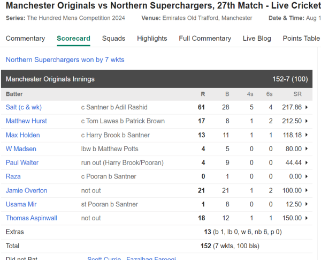Click the SR column header

tap(297, 94)
